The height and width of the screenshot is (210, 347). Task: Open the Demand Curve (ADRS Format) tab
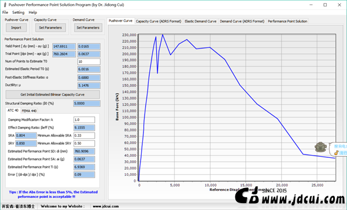click(242, 21)
